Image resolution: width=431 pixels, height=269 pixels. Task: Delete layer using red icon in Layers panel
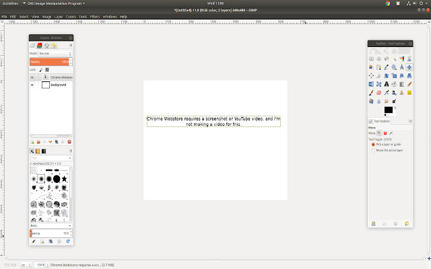[x=69, y=142]
